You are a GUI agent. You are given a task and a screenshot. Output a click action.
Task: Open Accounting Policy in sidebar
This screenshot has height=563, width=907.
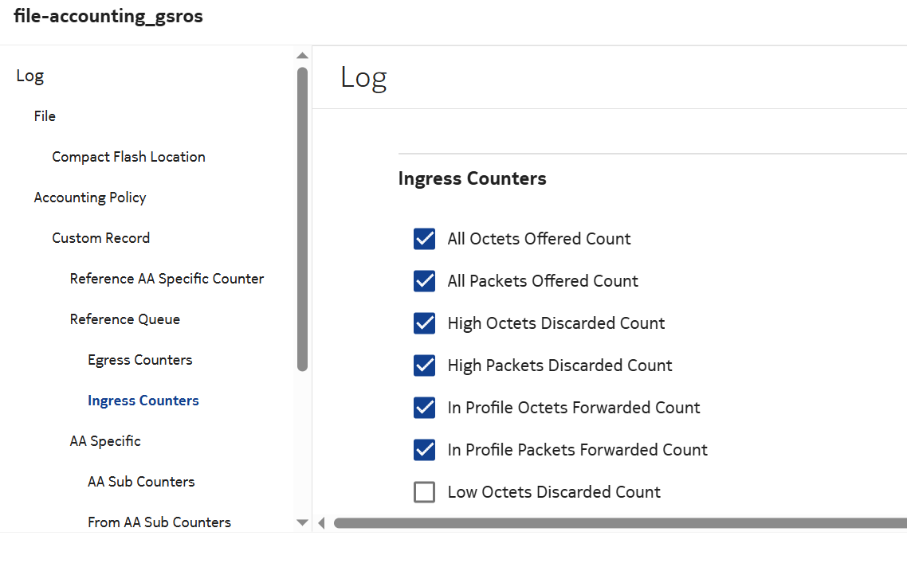coord(90,197)
